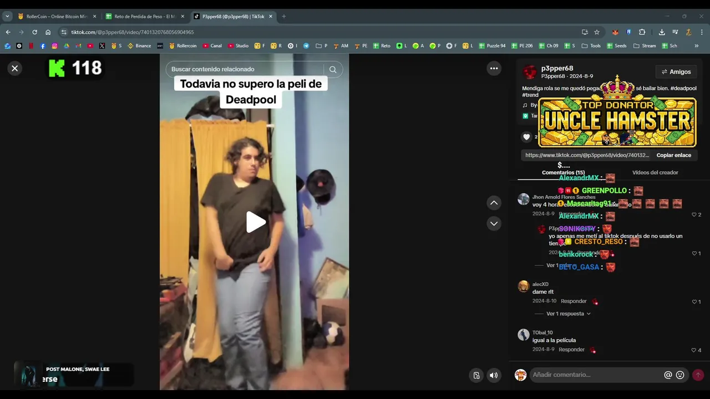710x399 pixels.
Task: Open Facebook bookmark icon
Action: coord(43,46)
